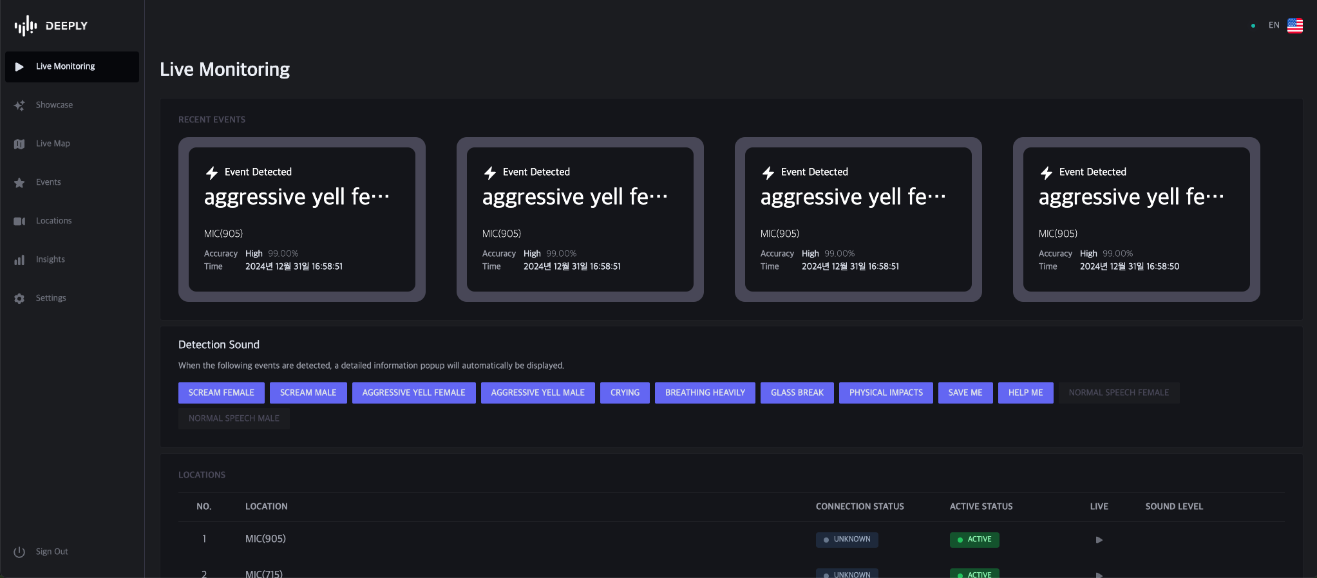The height and width of the screenshot is (578, 1317).
Task: Enable NORMAL SPEECH MALE detection
Action: 234,418
